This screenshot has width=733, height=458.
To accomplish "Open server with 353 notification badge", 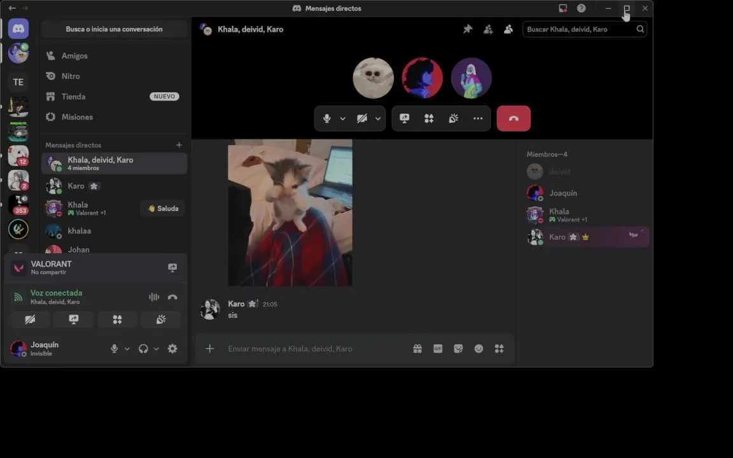I will [x=18, y=205].
